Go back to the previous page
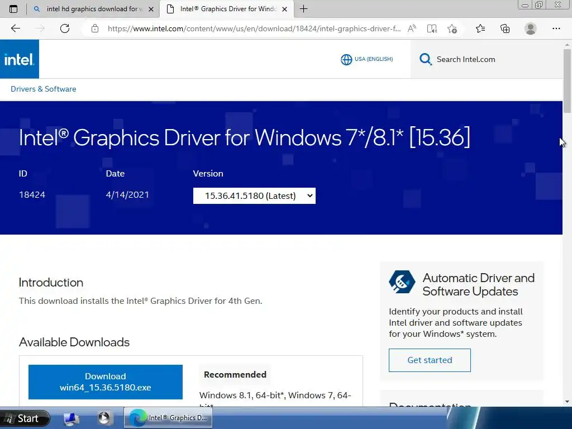This screenshot has height=429, width=572. point(15,28)
